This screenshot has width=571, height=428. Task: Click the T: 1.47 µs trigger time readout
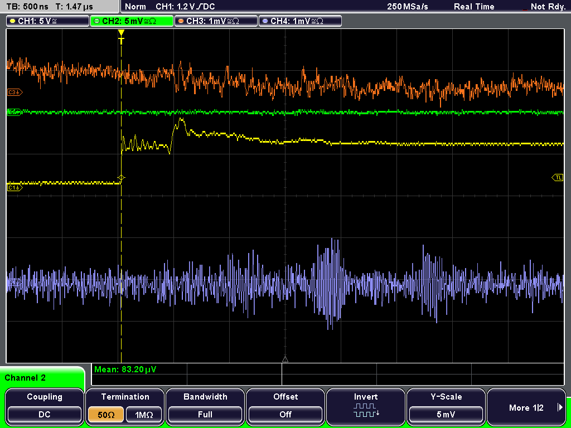[74, 7]
